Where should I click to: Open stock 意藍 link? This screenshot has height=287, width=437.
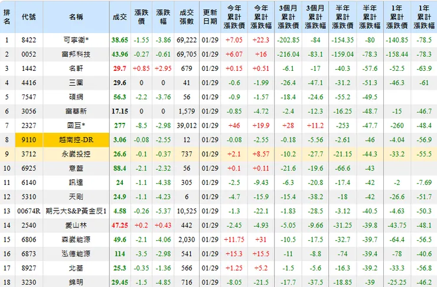[76, 168]
